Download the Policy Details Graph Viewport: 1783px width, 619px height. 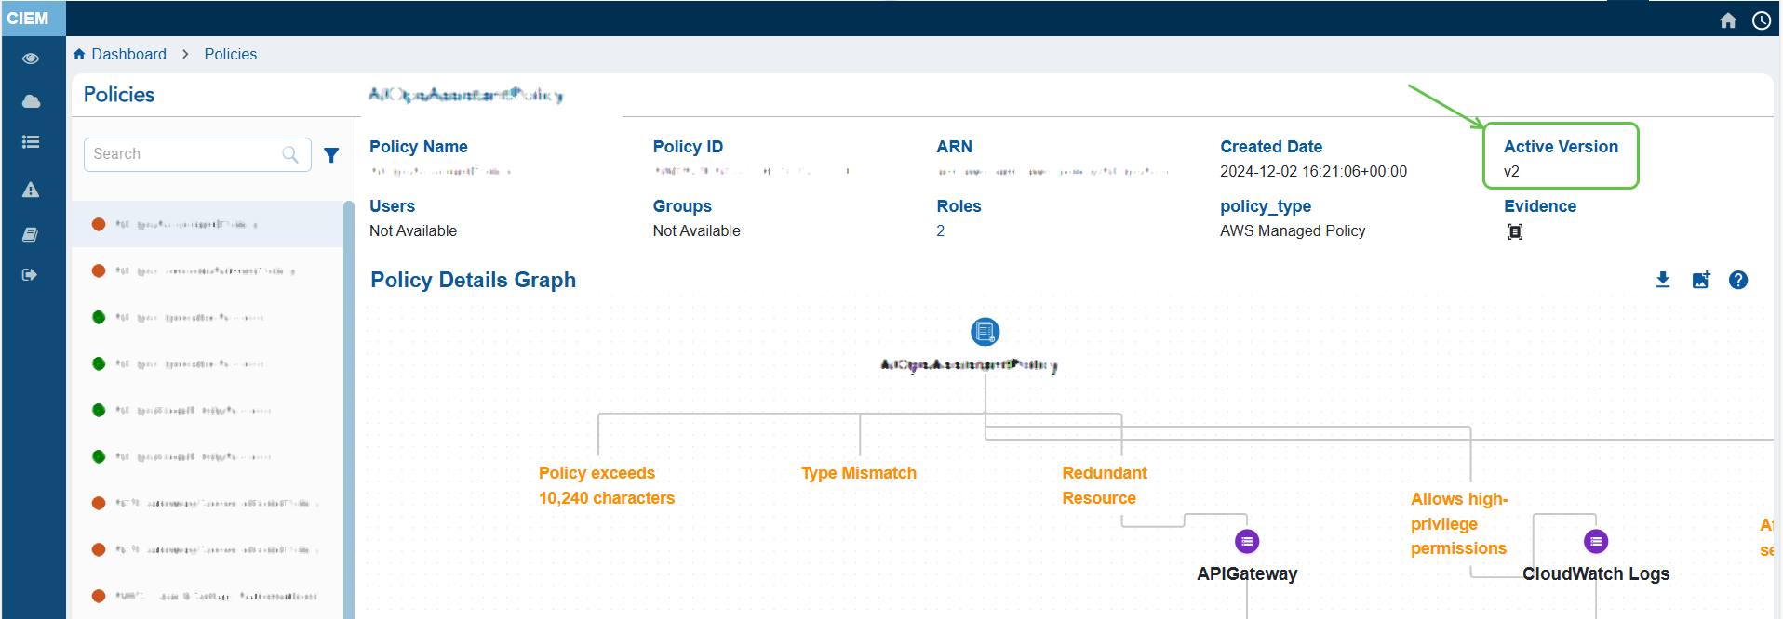pyautogui.click(x=1663, y=280)
